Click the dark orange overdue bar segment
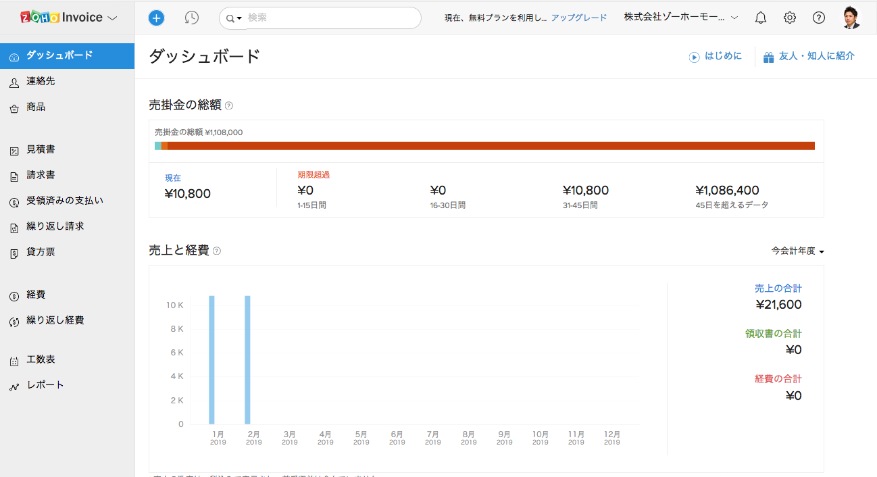This screenshot has height=477, width=877. coord(491,146)
